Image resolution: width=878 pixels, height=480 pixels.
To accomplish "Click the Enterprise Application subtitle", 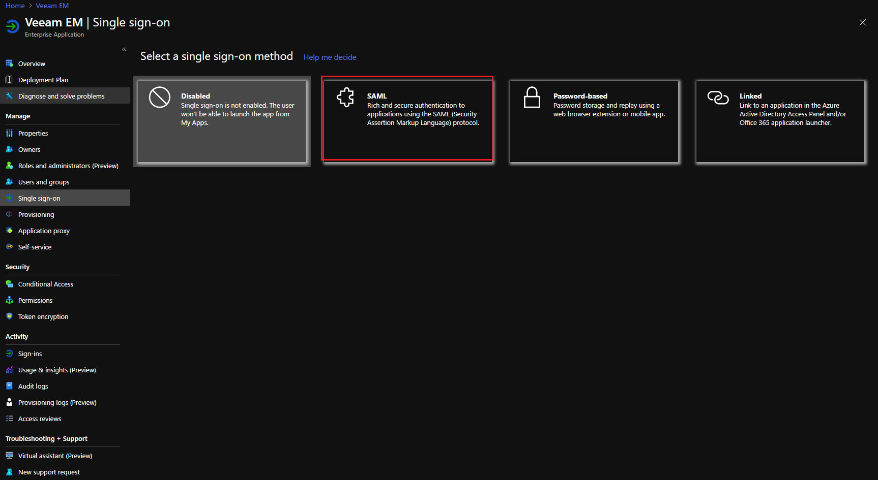I will [x=54, y=35].
